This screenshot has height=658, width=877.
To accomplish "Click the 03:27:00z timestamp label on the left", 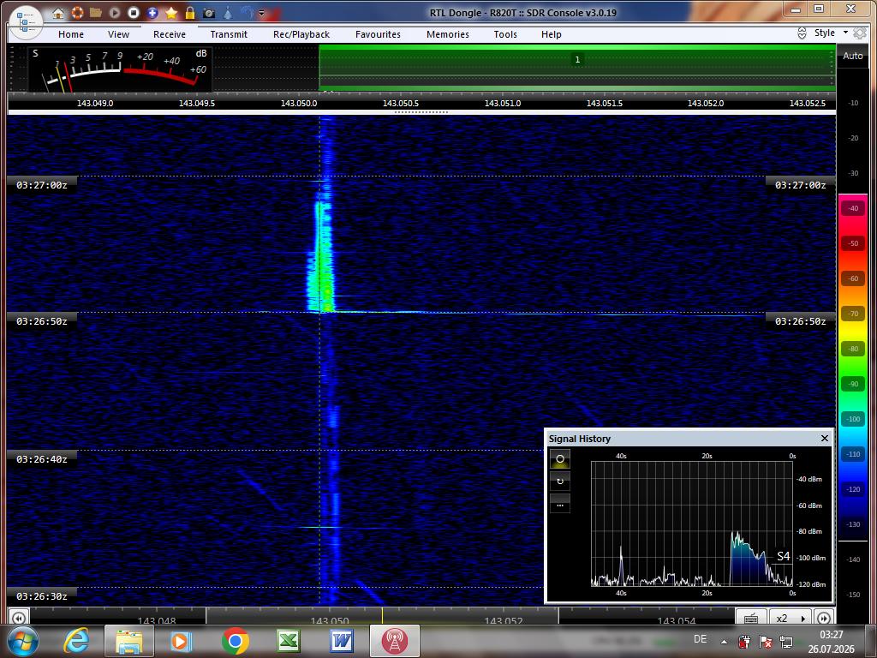I will [42, 185].
